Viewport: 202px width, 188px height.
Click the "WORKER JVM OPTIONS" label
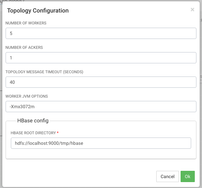(x=27, y=96)
